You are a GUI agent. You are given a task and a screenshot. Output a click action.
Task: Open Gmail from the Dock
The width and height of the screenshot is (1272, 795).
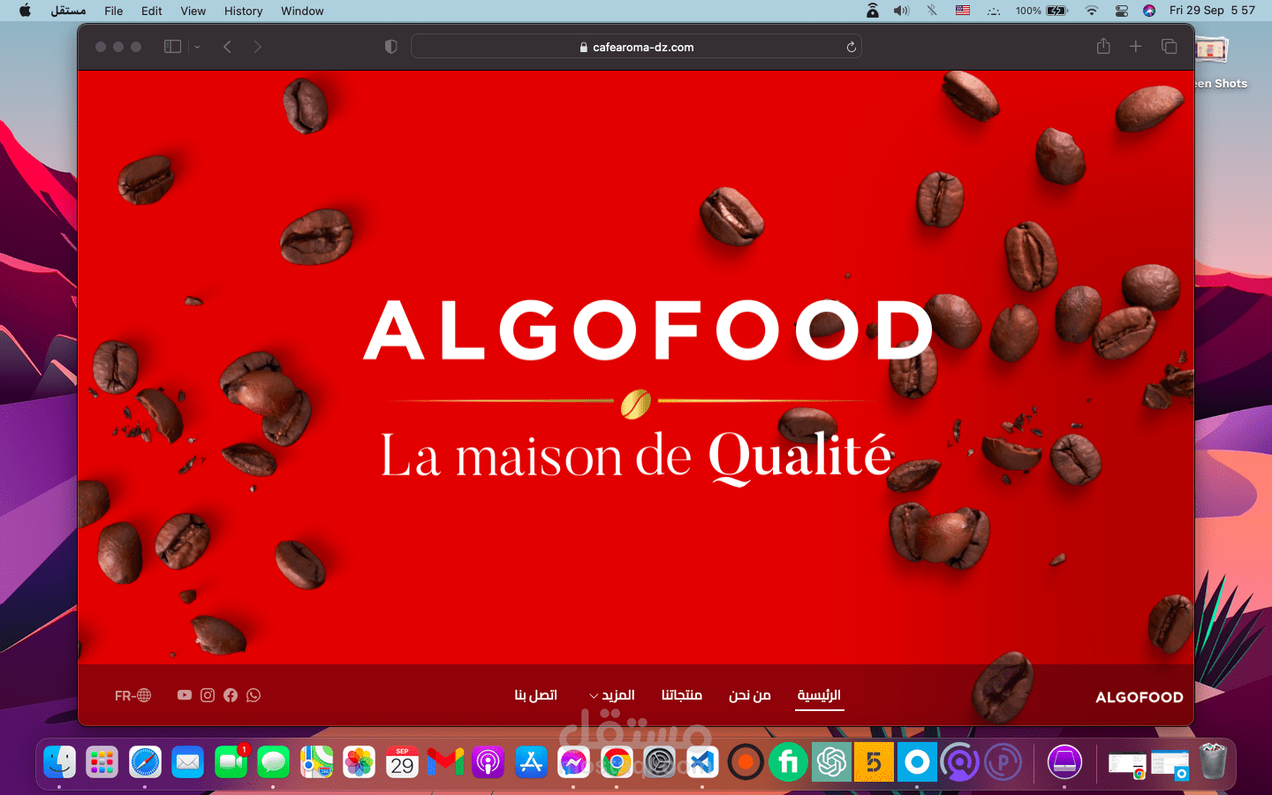[445, 761]
